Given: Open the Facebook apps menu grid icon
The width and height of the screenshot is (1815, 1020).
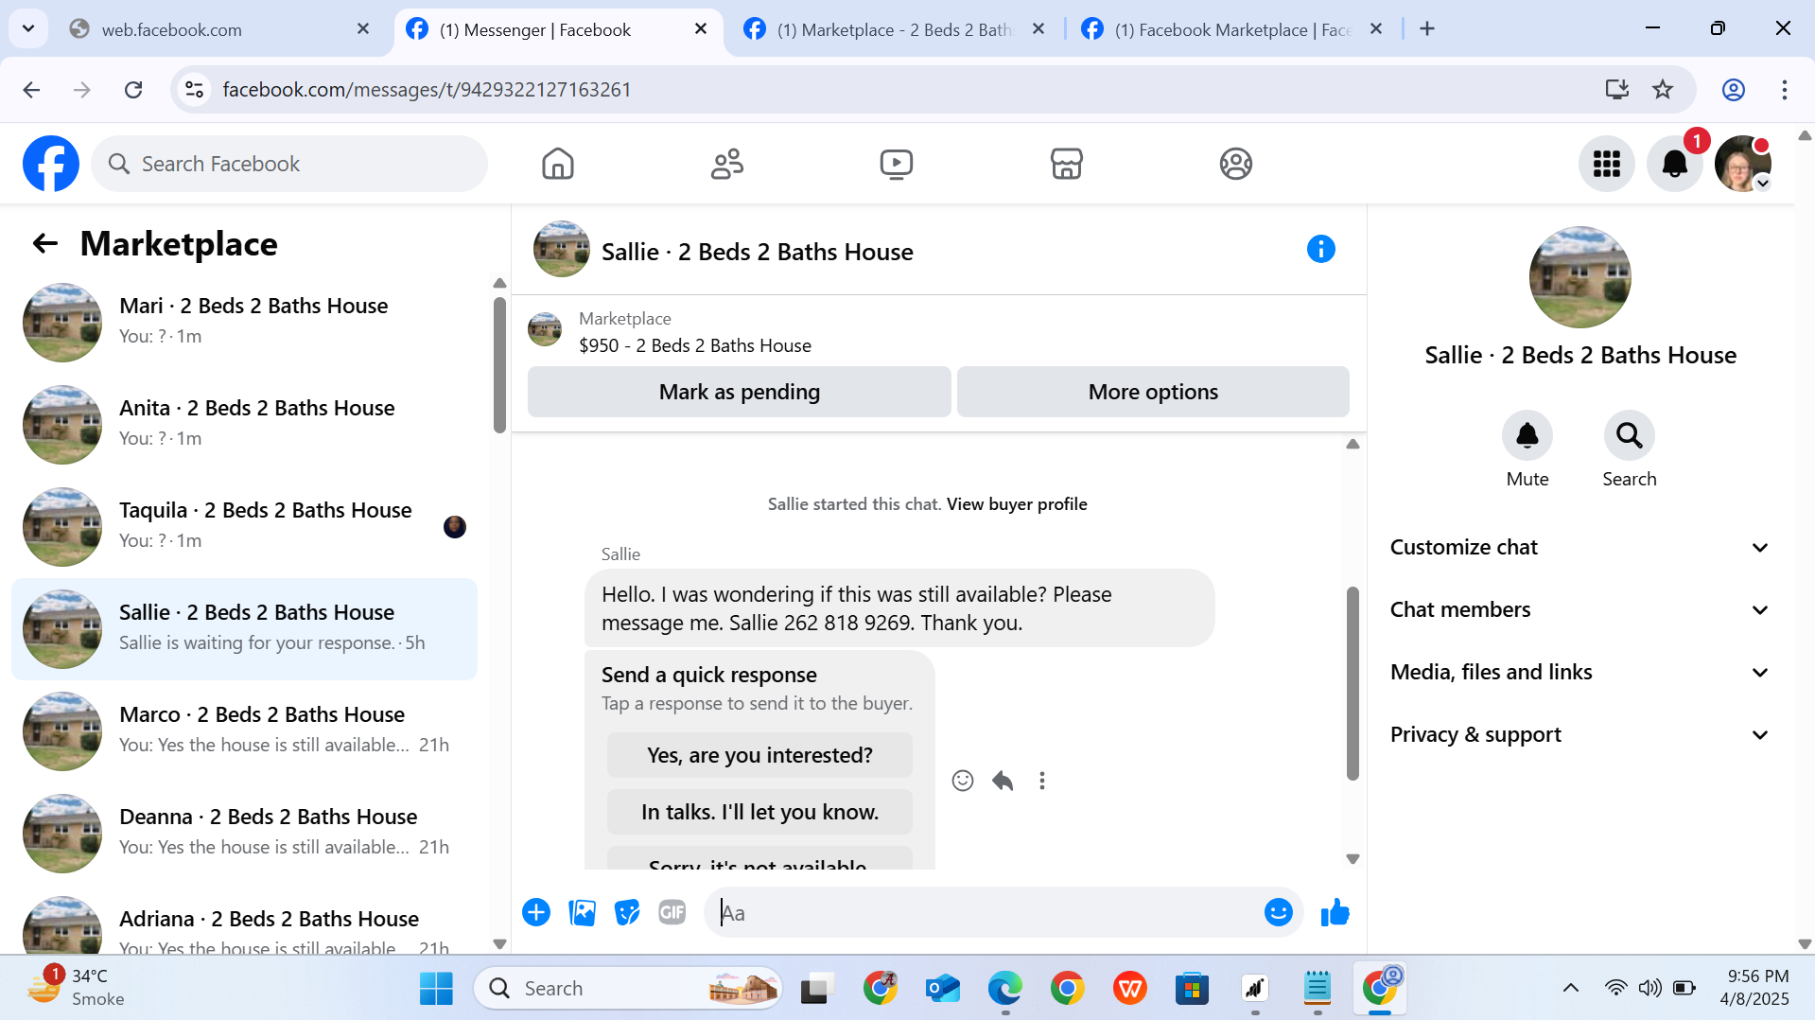Looking at the screenshot, I should coord(1606,164).
